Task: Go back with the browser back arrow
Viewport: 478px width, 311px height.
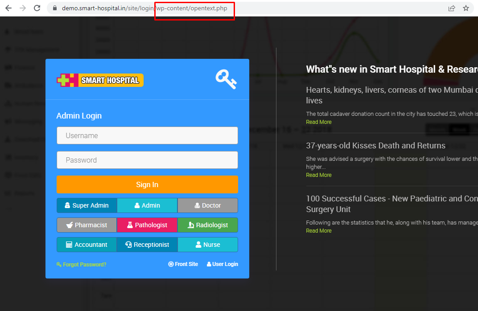Action: click(8, 8)
